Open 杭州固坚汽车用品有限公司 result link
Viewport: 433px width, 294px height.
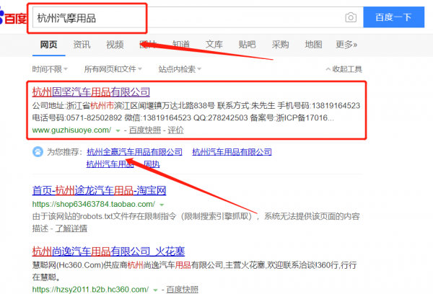pos(91,92)
